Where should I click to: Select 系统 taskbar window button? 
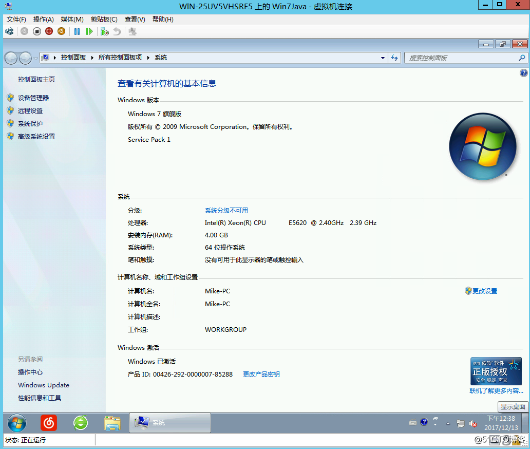170,423
